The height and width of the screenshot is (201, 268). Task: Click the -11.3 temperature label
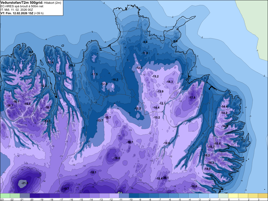pos(61,74)
